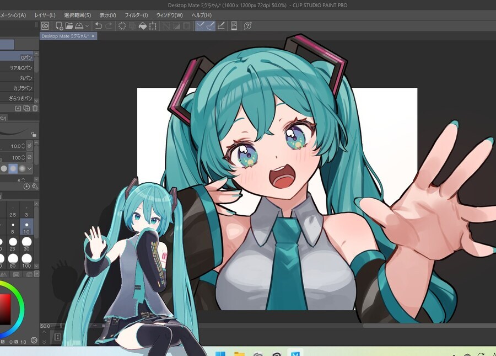Open the レイヤー(L) menu
The image size is (496, 356).
point(45,15)
